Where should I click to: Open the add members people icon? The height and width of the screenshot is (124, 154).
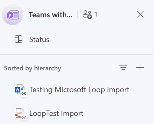(x=87, y=15)
